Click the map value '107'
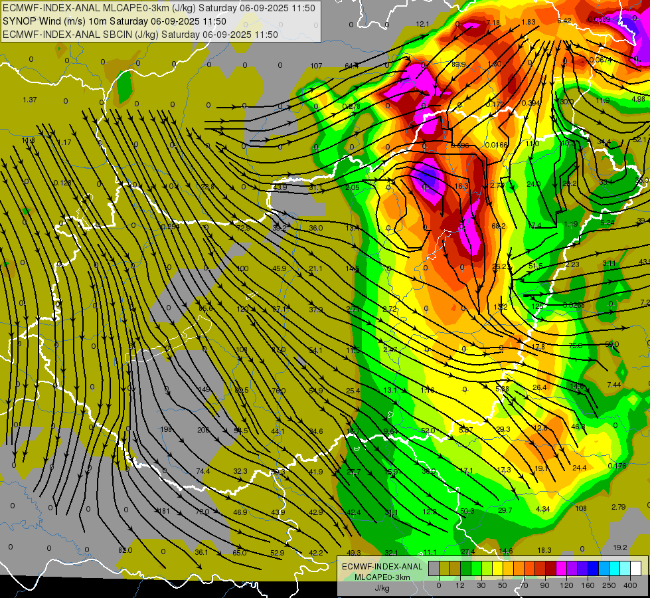The image size is (650, 598). pyautogui.click(x=316, y=66)
